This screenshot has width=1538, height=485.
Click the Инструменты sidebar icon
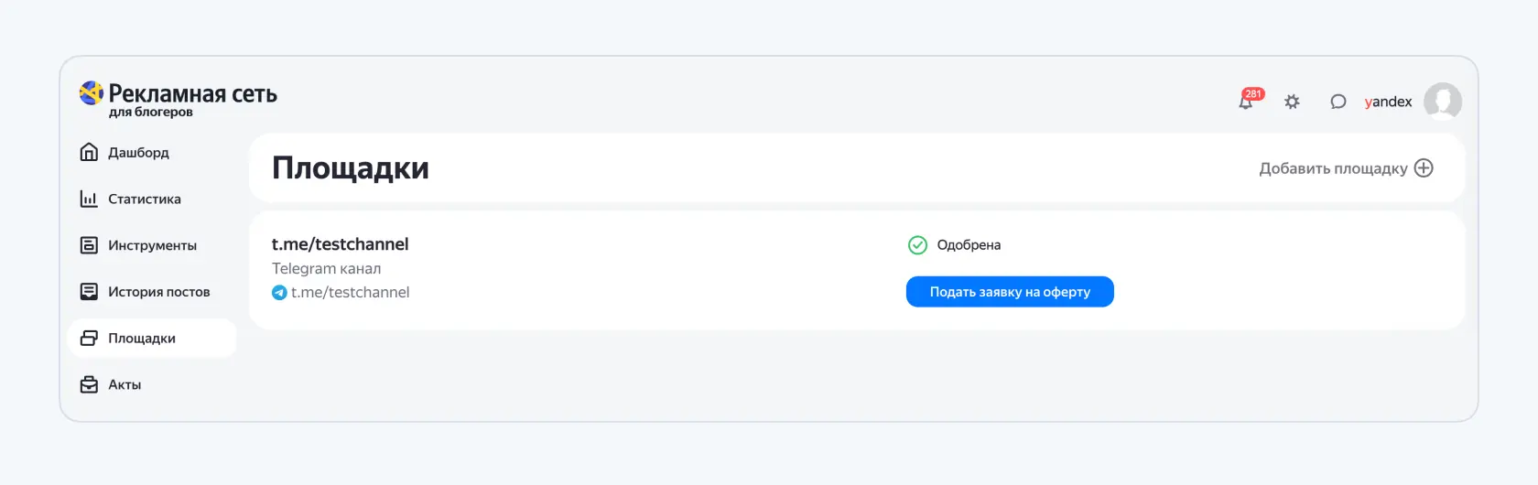(x=89, y=245)
